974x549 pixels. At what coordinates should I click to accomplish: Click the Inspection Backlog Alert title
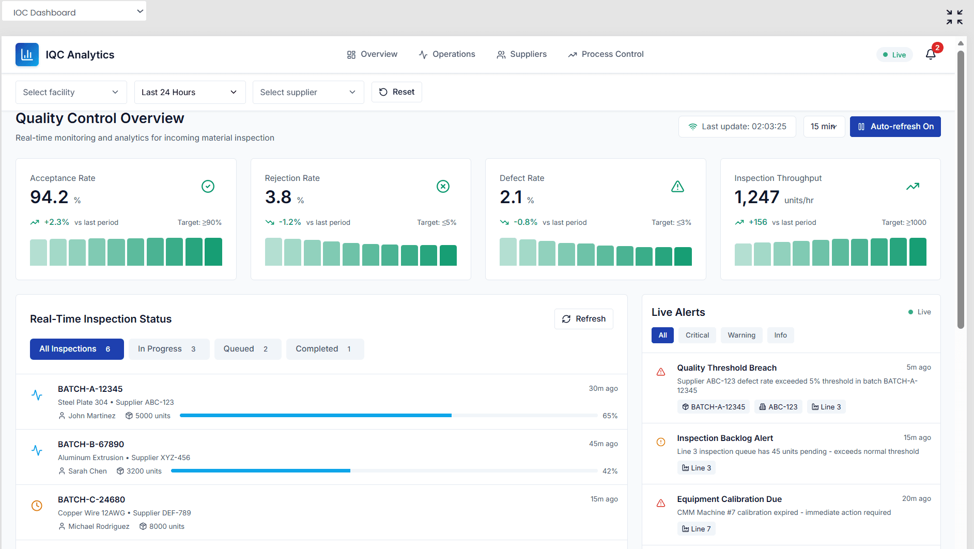click(x=725, y=438)
